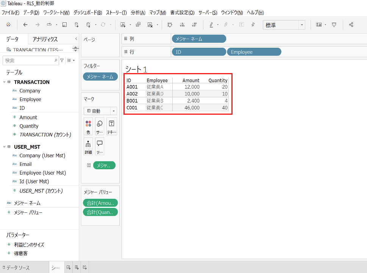Sort ascending using the toolbar icon
This screenshot has width=367, height=273.
(x=182, y=25)
